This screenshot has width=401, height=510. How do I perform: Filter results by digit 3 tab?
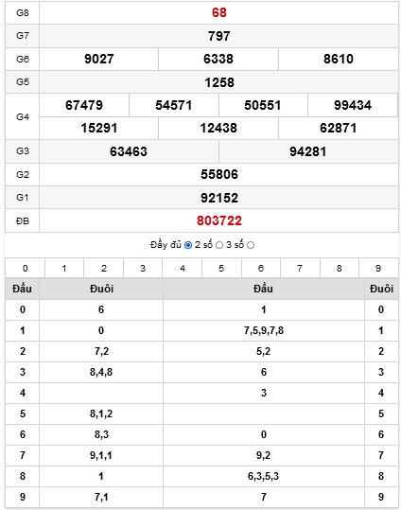143,269
